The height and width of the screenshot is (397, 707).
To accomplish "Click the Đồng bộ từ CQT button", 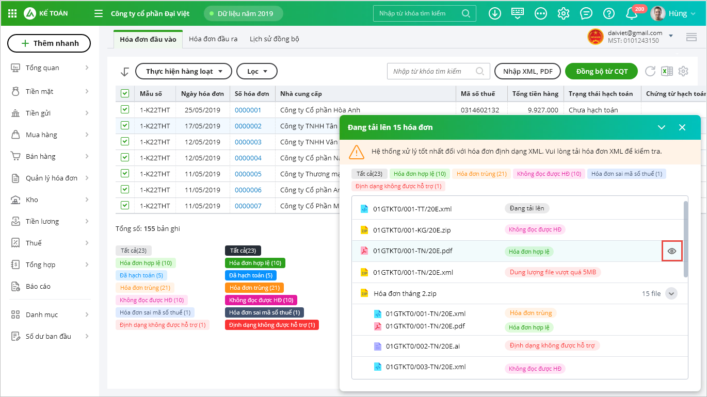I will pyautogui.click(x=601, y=72).
